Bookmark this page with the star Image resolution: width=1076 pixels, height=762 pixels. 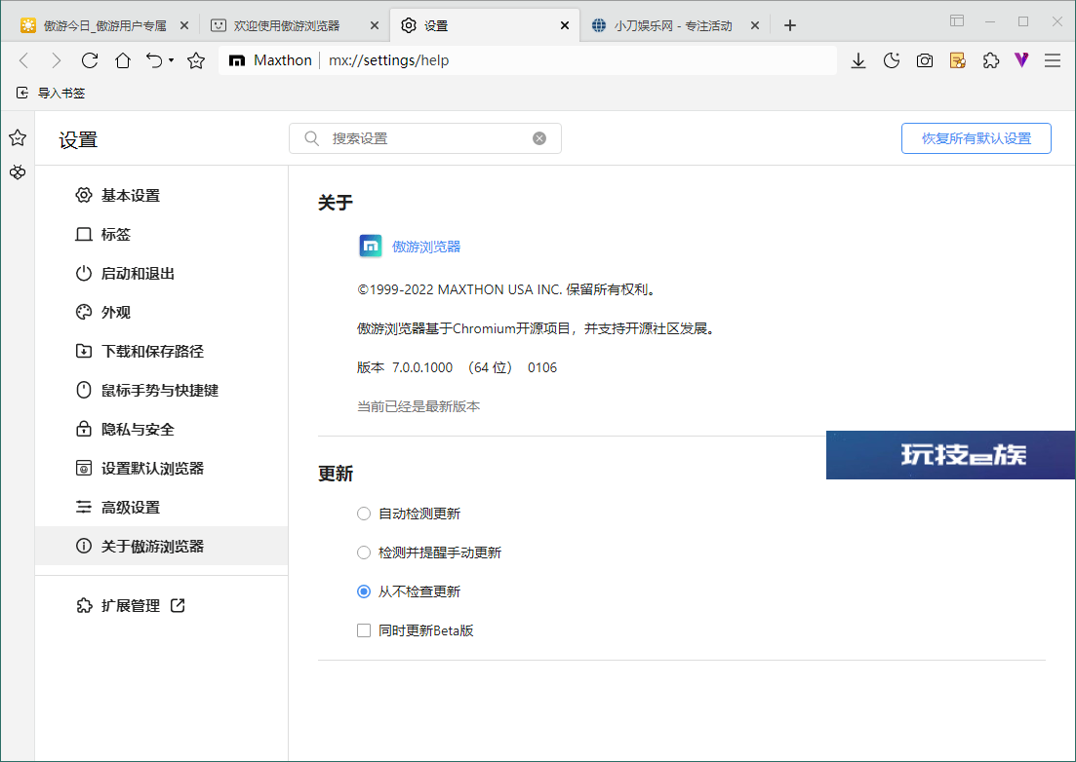(196, 61)
